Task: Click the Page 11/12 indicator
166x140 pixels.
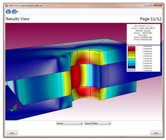Action: point(150,19)
